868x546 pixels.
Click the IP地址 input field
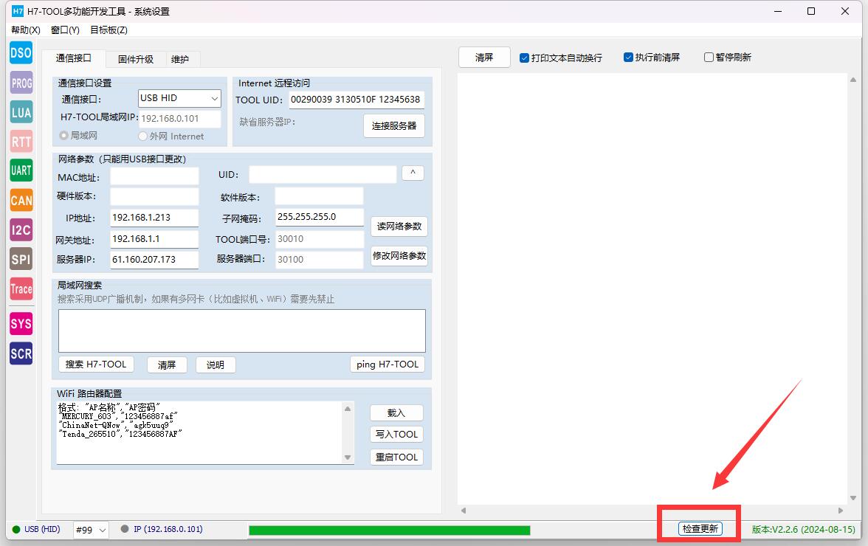click(154, 218)
